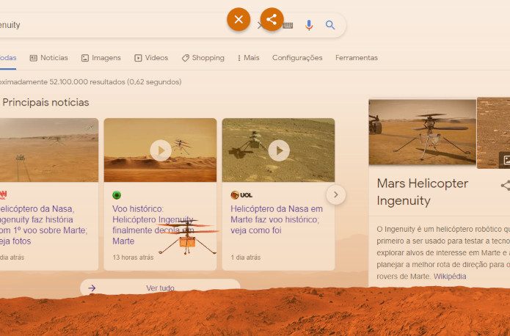Click the flying Ingenuity helicopter animation
The width and height of the screenshot is (510, 336).
click(188, 238)
